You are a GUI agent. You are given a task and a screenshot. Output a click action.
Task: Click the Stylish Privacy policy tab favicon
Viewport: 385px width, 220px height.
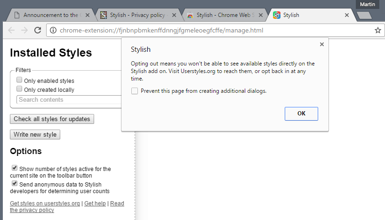[x=104, y=15]
